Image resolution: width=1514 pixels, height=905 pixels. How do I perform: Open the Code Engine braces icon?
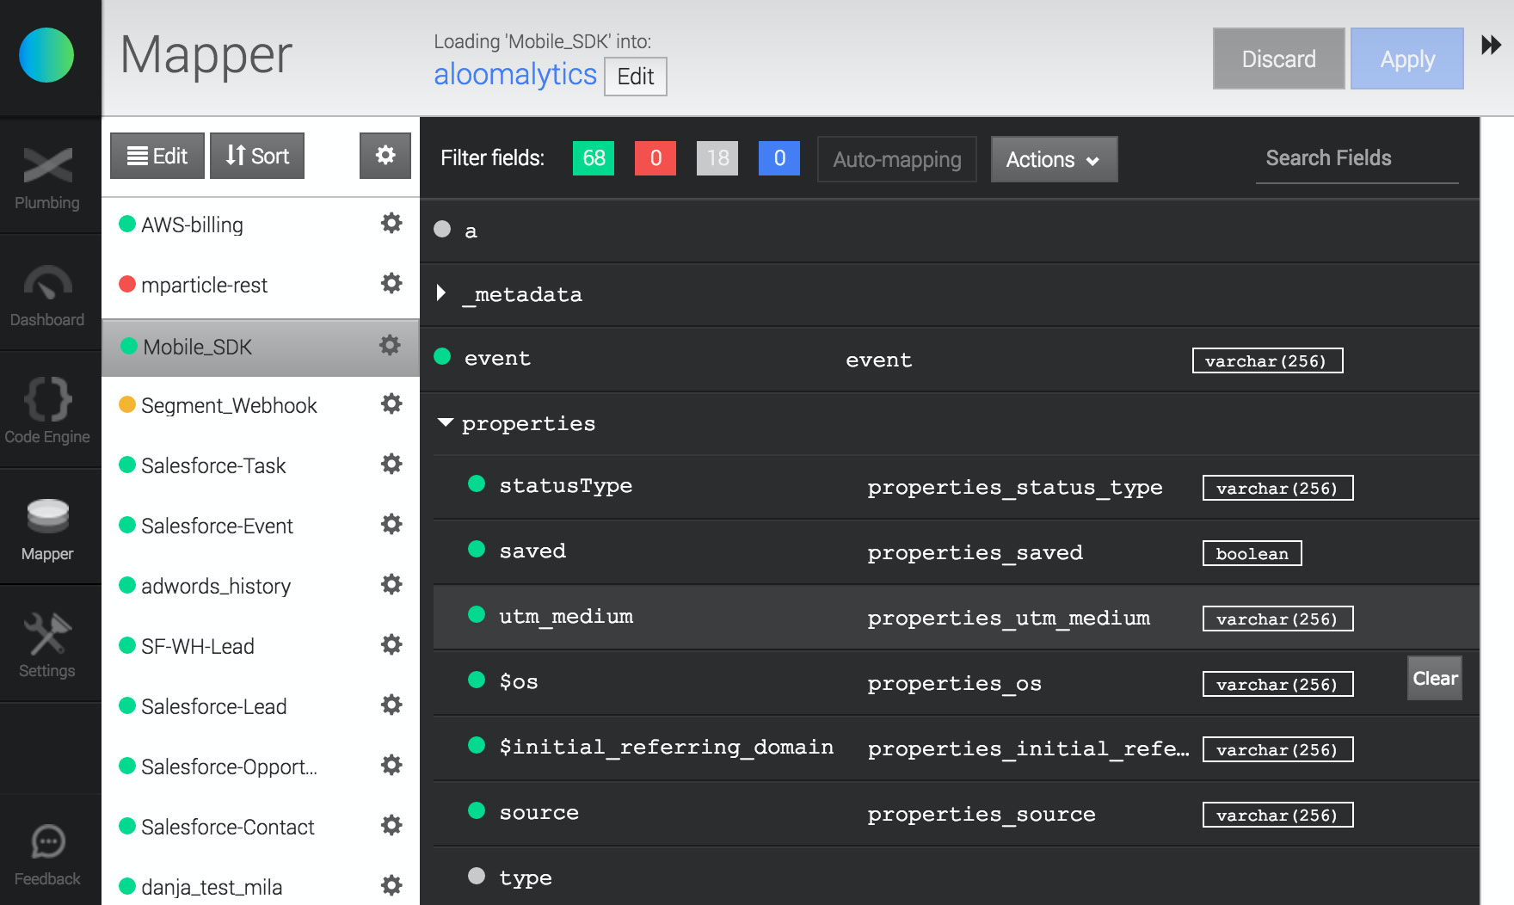click(x=47, y=400)
